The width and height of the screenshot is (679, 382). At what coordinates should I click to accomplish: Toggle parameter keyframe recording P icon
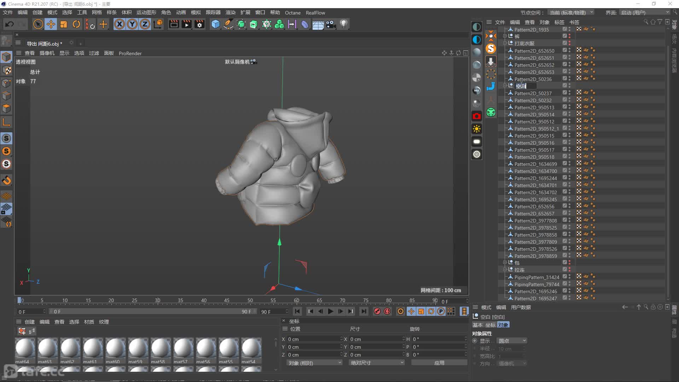tap(441, 311)
